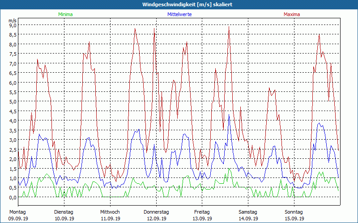
Task: Click the '6,5' y-axis value
Action: [13, 73]
